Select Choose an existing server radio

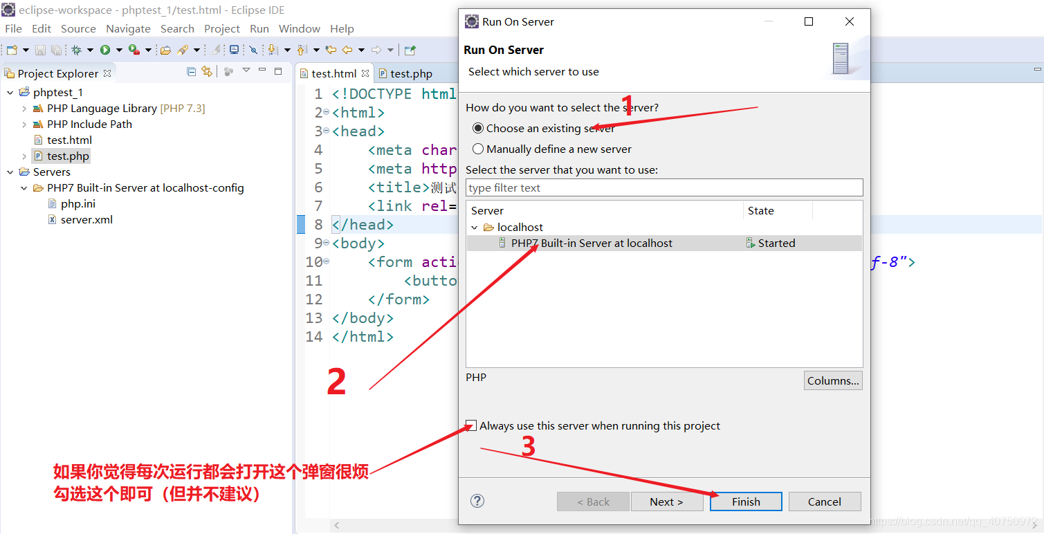(x=478, y=128)
